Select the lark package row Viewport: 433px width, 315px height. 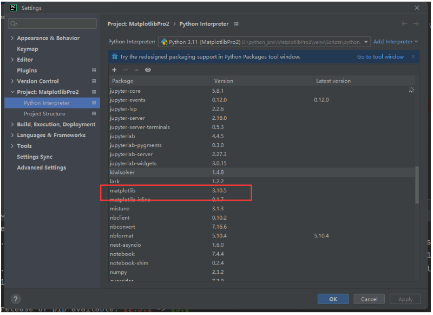[x=262, y=182]
